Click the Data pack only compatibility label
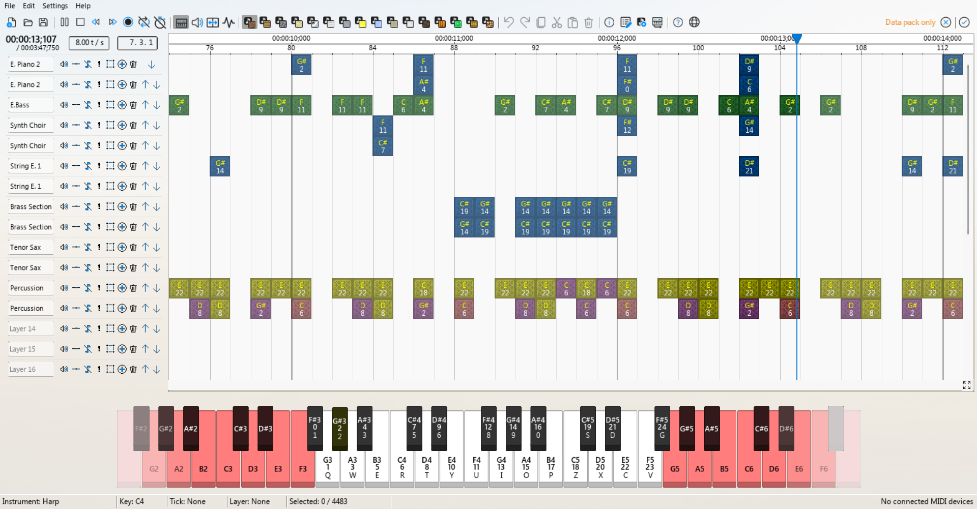Viewport: 977px width, 509px height. (910, 22)
